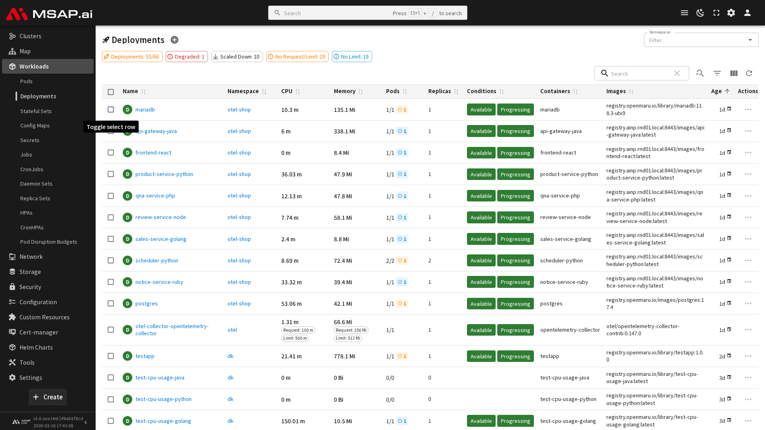The width and height of the screenshot is (765, 430).
Task: Open actions menu for mariadb row
Action: (x=748, y=109)
